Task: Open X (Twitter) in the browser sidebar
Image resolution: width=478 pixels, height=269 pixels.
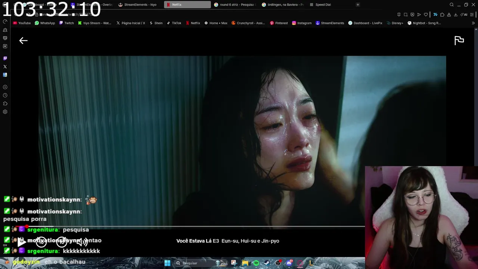Action: pos(5,67)
